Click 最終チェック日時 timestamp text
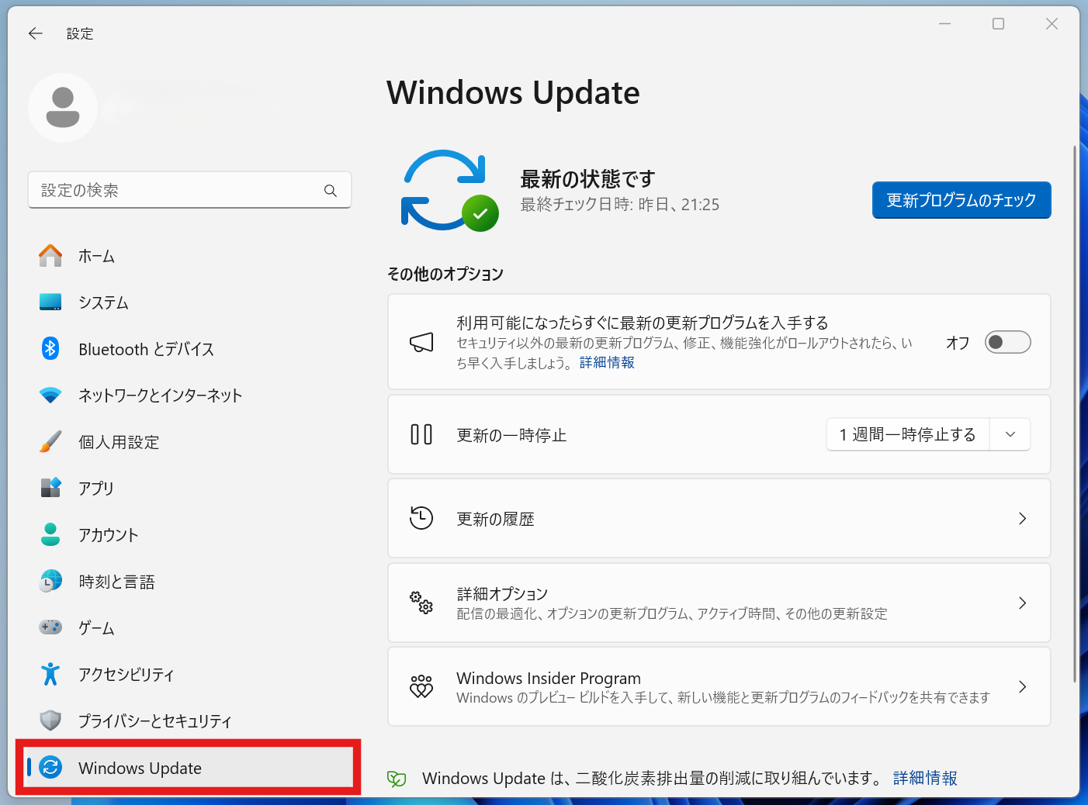The height and width of the screenshot is (805, 1088). 620,205
